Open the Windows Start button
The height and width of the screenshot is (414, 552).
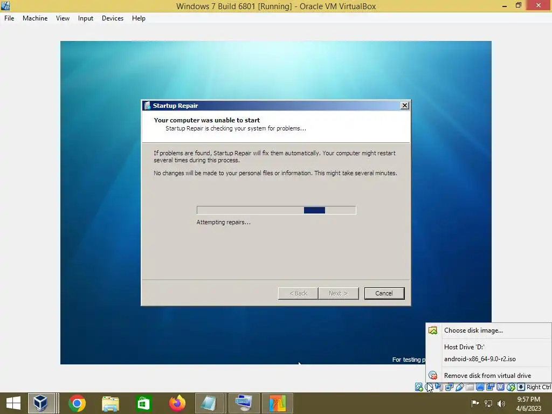(x=13, y=403)
